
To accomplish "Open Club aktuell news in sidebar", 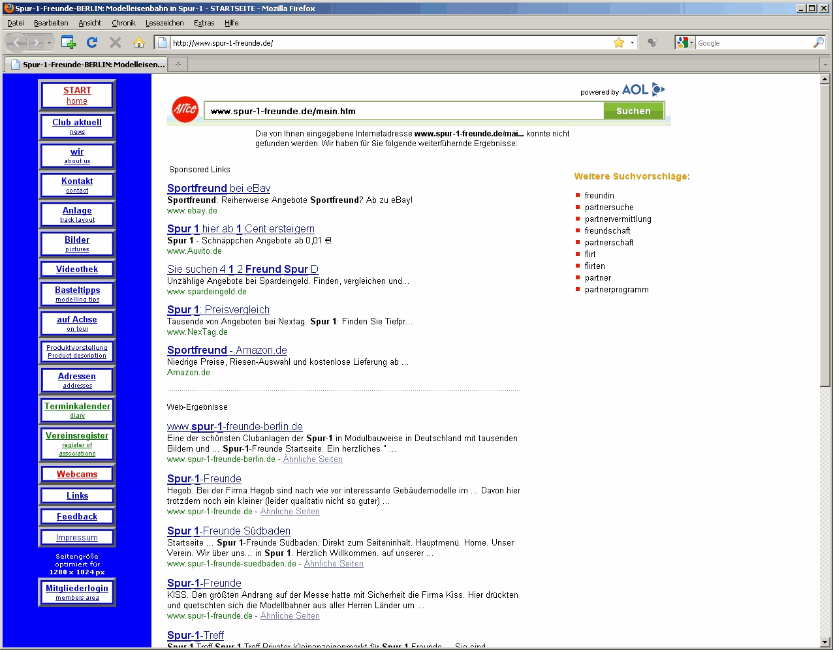I will [x=77, y=126].
